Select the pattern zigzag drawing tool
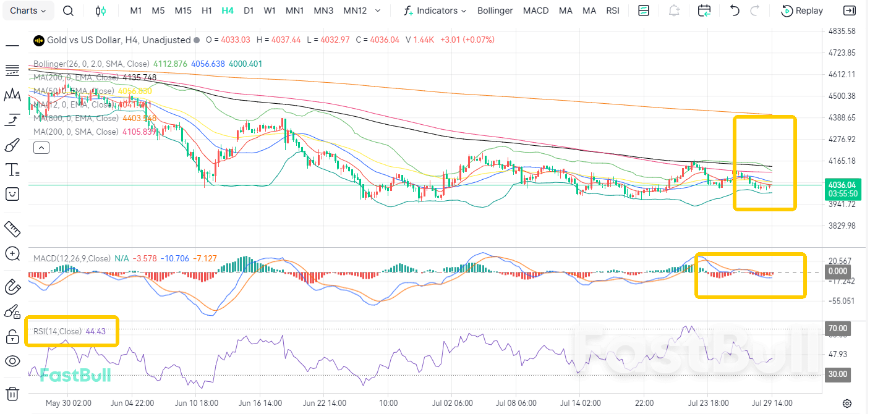This screenshot has height=414, width=870. tap(12, 95)
